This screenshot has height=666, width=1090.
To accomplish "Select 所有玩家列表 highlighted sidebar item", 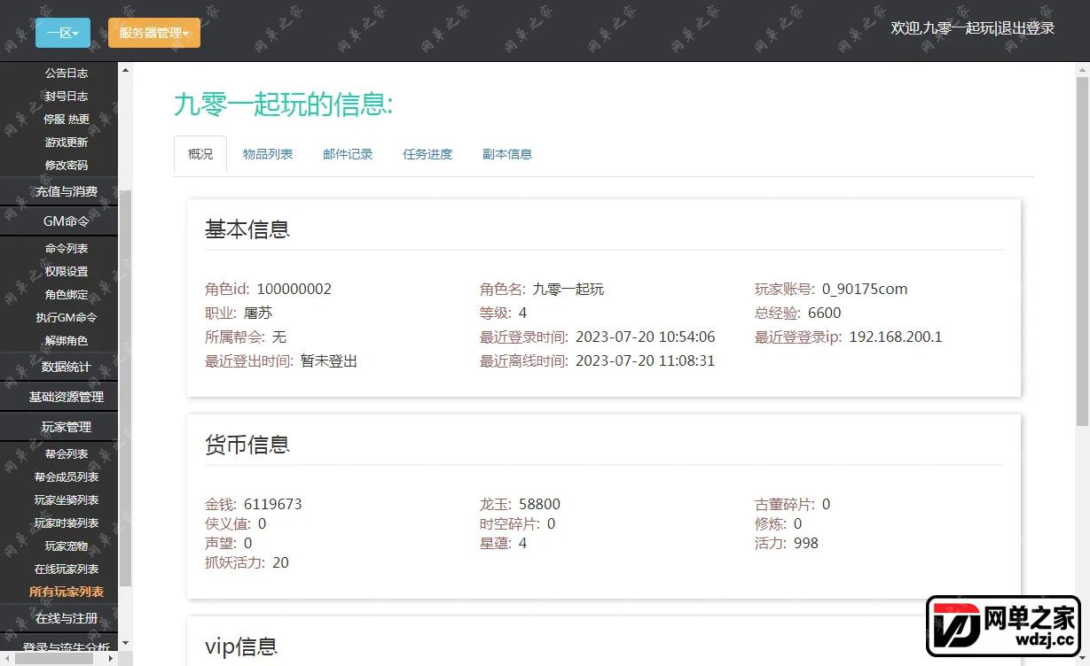I will click(67, 592).
